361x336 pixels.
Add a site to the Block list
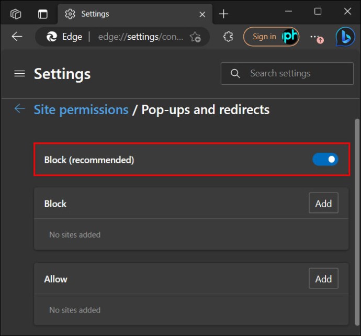(323, 203)
